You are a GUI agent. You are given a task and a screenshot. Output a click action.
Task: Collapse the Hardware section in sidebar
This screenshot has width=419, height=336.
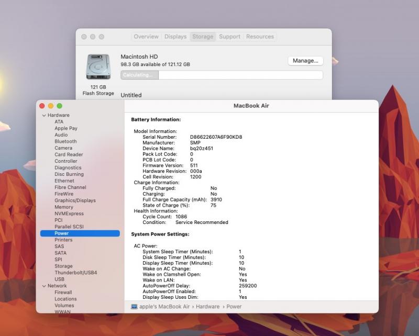(44, 115)
